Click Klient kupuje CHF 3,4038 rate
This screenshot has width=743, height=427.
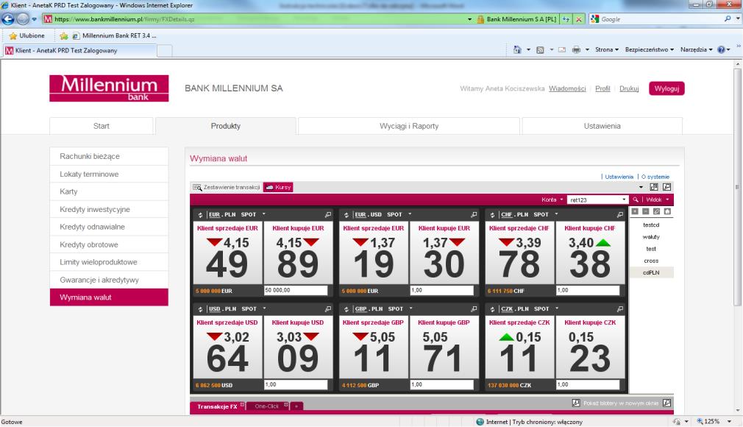[590, 253]
